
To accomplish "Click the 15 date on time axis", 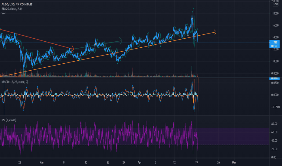I will [x=86, y=162].
